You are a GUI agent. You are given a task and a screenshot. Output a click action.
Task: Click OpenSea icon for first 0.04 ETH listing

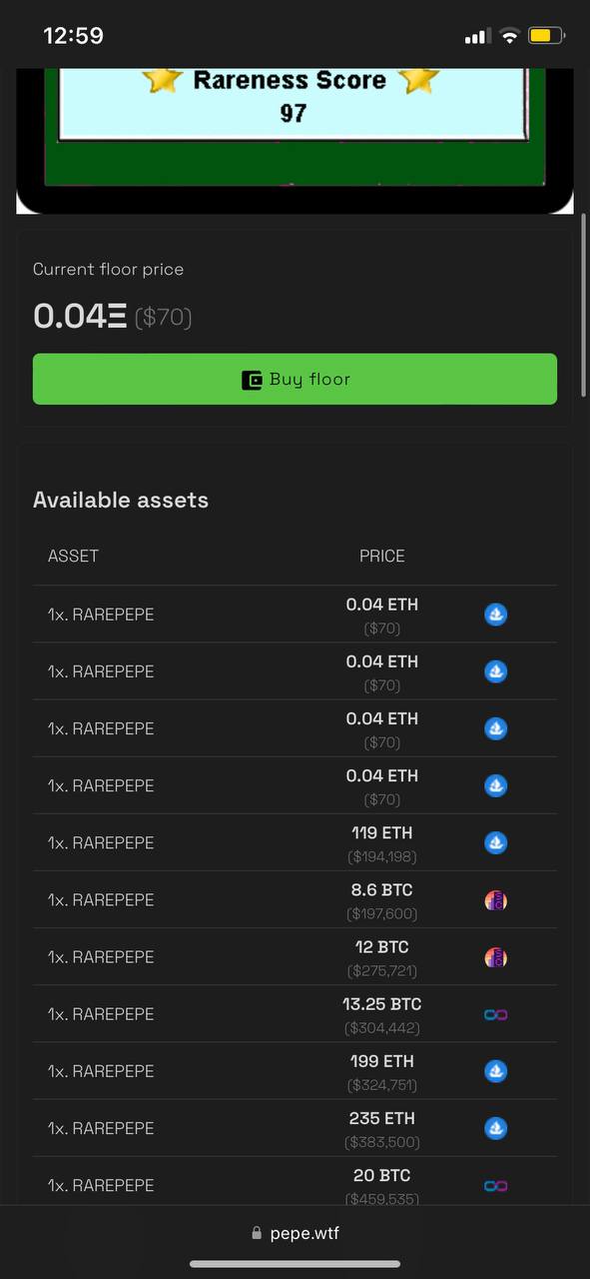point(495,615)
